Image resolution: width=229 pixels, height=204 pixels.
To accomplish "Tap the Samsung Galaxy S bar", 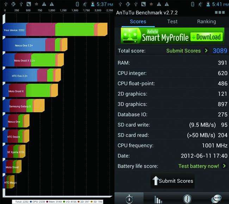I will (24, 106).
